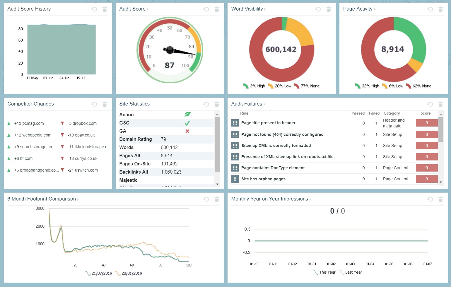This screenshot has height=287, width=451.
Task: Expand the Page Activity widget details
Action: (x=375, y=9)
